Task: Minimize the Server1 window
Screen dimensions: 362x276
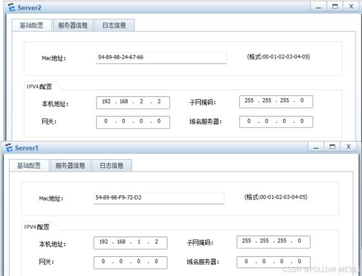Action: [316, 147]
